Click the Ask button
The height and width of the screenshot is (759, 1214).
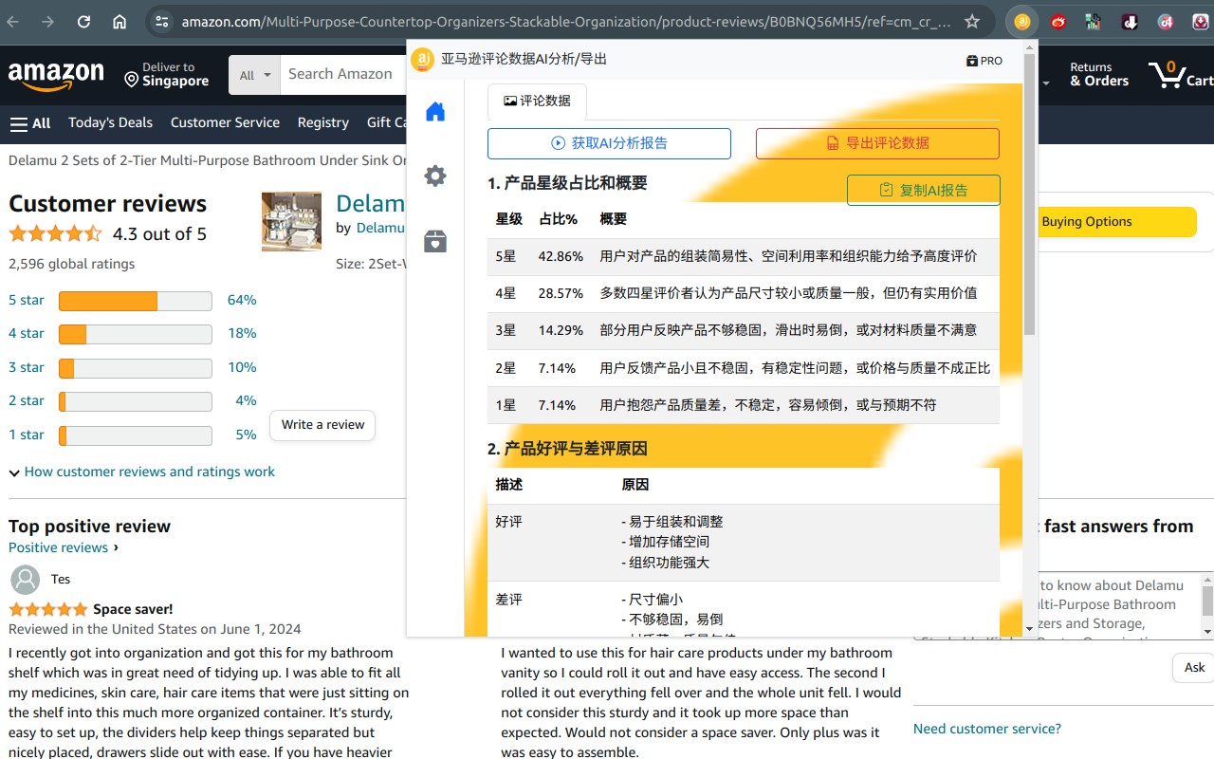pyautogui.click(x=1194, y=668)
